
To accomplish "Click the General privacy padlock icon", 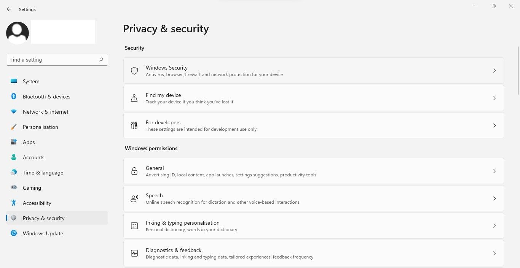I will coord(134,171).
